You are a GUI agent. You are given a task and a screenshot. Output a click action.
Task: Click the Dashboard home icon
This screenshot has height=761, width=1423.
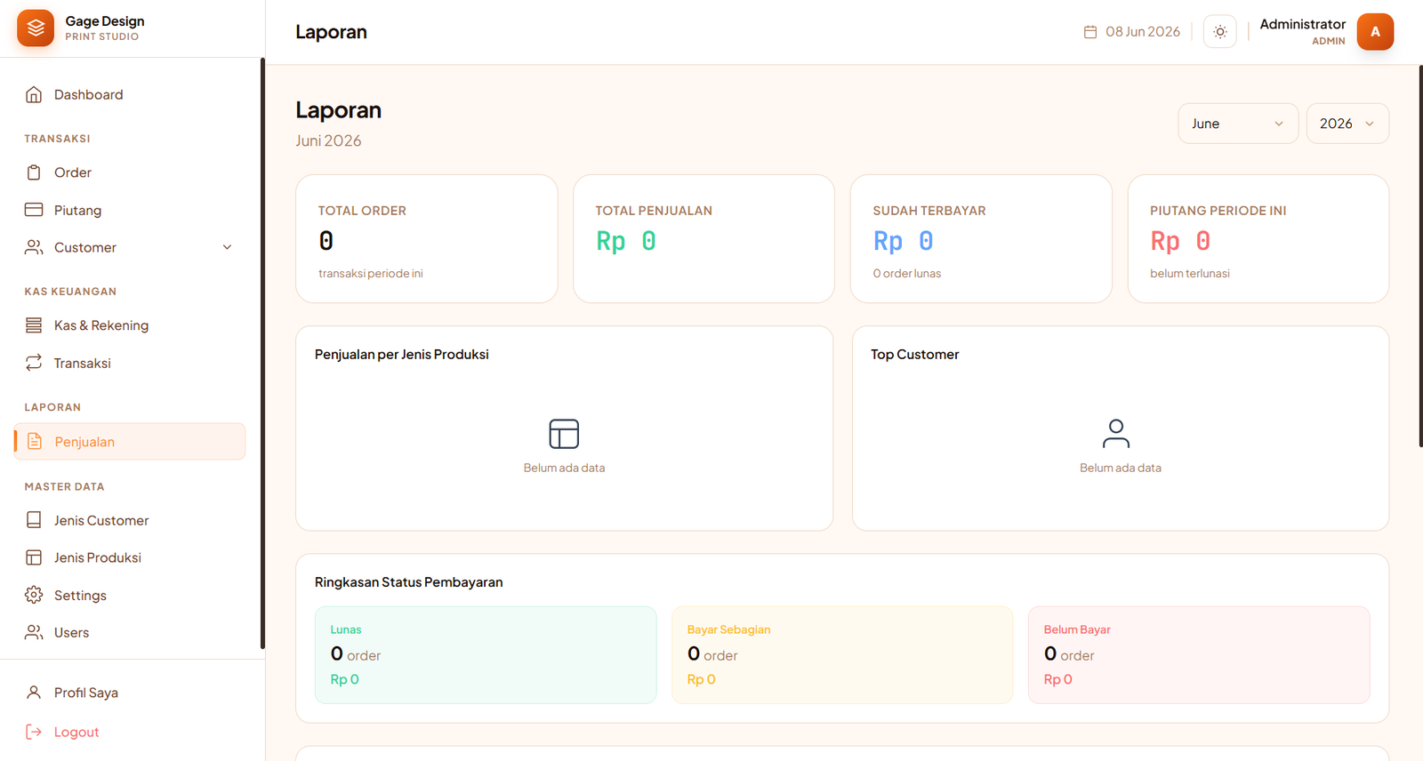click(34, 94)
